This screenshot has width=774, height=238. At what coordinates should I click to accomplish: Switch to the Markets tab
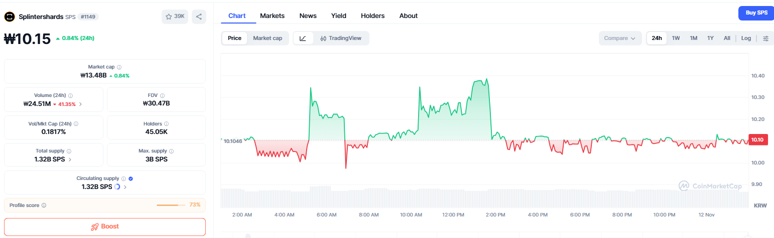pos(272,15)
